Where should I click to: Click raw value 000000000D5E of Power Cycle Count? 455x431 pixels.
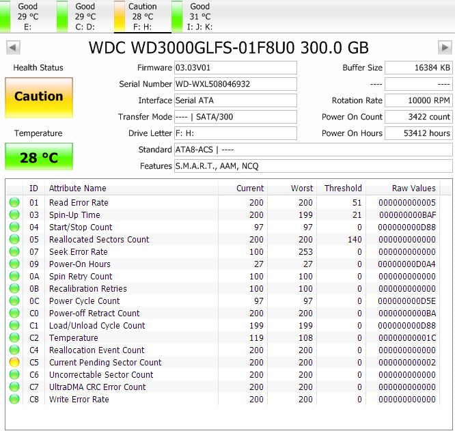(406, 301)
